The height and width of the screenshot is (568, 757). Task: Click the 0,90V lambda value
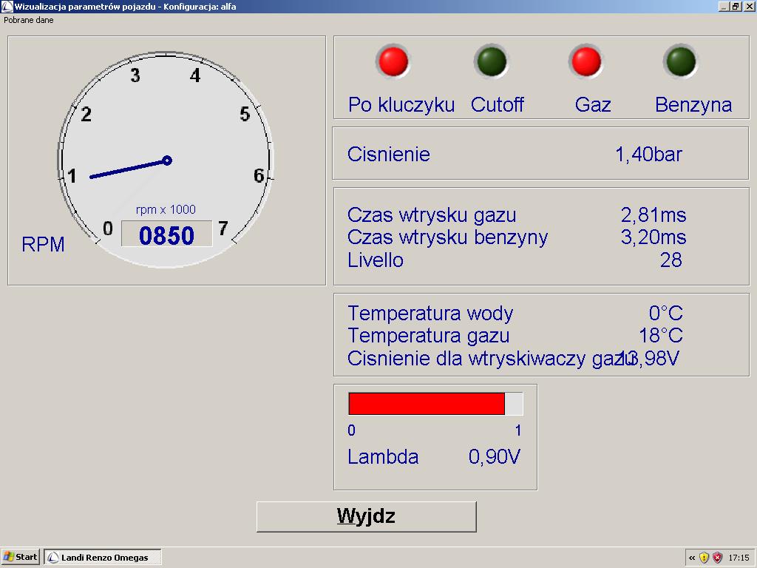click(495, 457)
